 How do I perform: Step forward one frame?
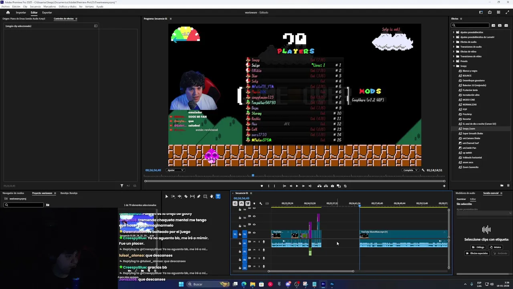[303, 186]
